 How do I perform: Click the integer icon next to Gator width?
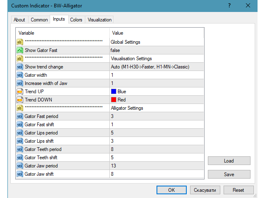[x=20, y=75]
